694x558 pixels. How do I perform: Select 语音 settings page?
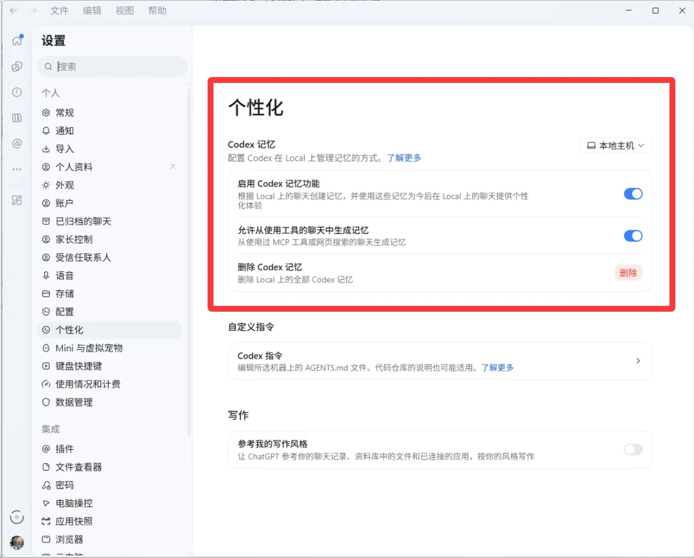[110, 275]
